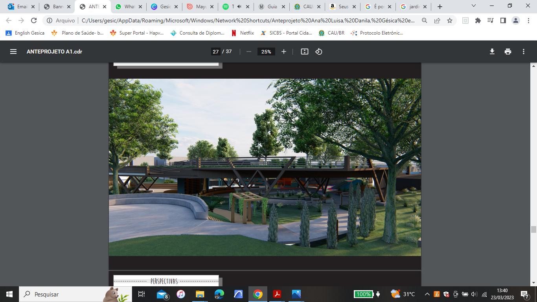Switch to the Amazon Seus tab
The width and height of the screenshot is (537, 302).
click(x=343, y=7)
